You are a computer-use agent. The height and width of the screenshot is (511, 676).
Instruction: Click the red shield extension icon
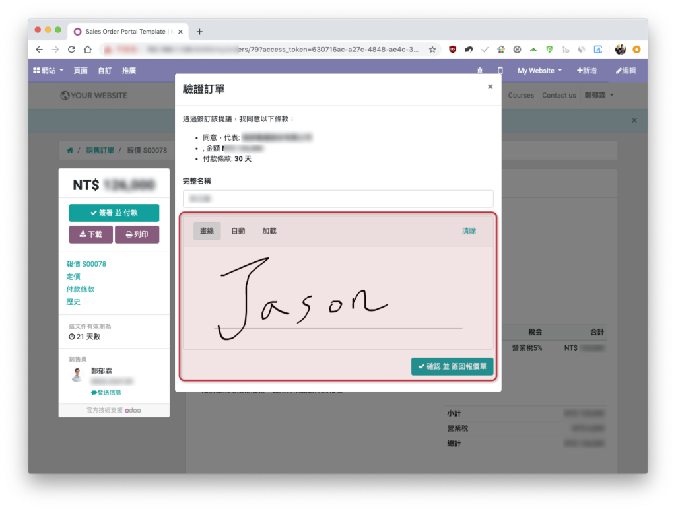453,50
